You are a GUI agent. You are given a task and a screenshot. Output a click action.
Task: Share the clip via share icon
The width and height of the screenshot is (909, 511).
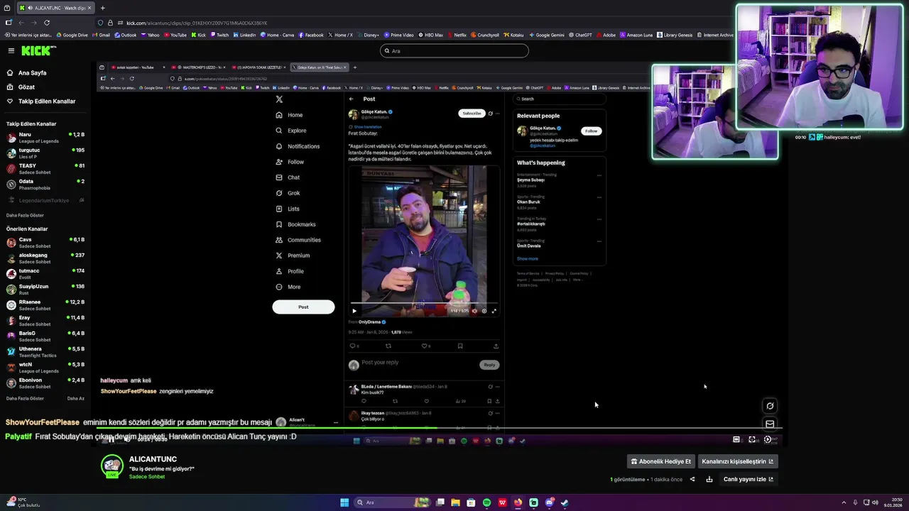click(692, 479)
